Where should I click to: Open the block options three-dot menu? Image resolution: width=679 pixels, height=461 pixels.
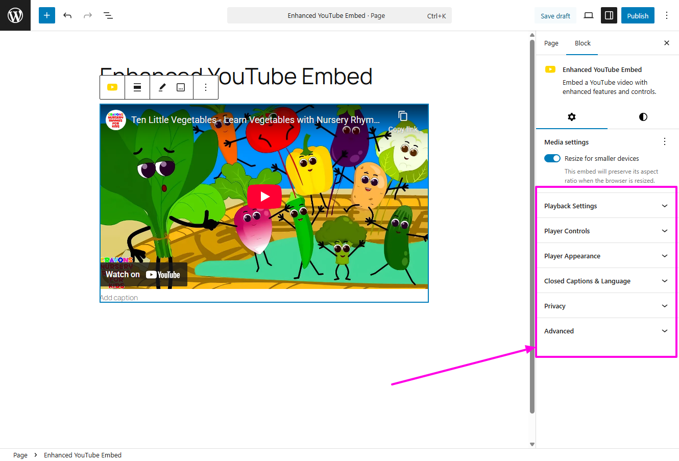coord(206,87)
